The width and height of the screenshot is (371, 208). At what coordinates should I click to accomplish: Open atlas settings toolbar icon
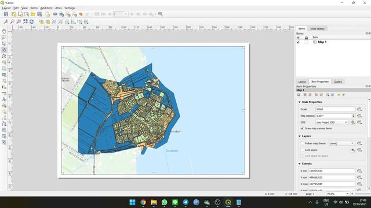point(161,14)
